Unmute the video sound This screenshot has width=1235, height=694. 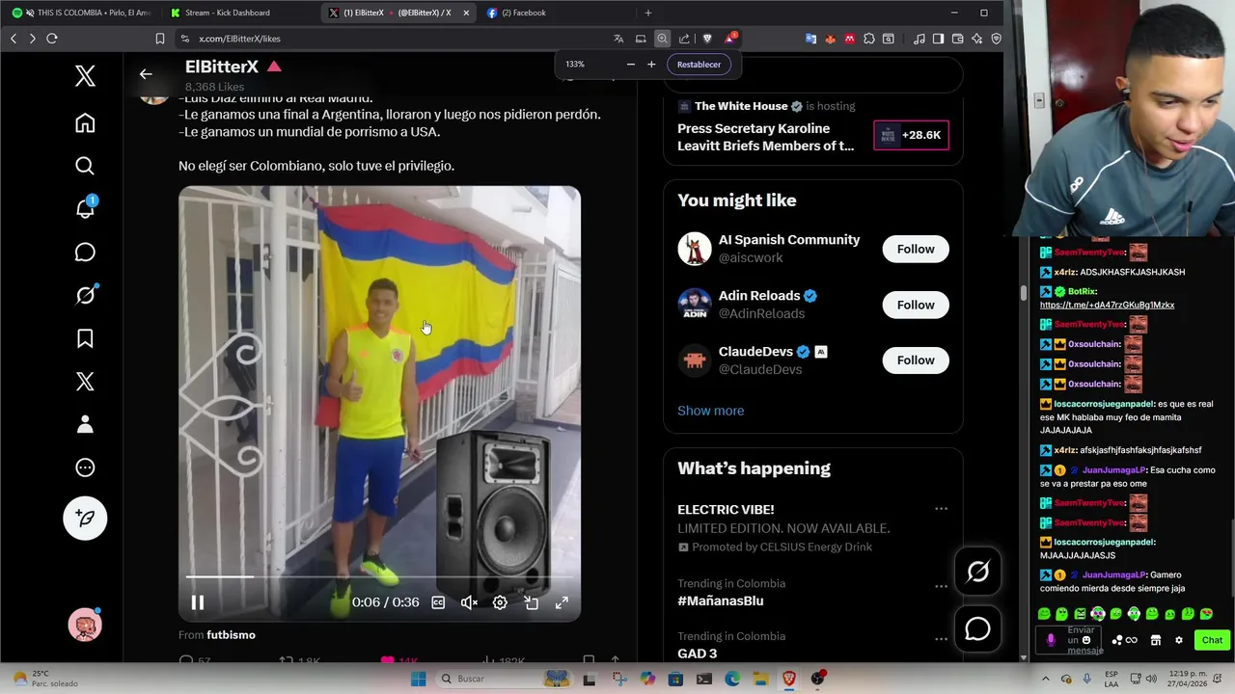469,602
